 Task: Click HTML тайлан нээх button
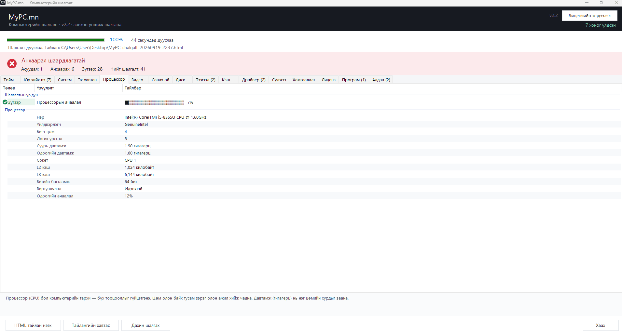point(33,325)
